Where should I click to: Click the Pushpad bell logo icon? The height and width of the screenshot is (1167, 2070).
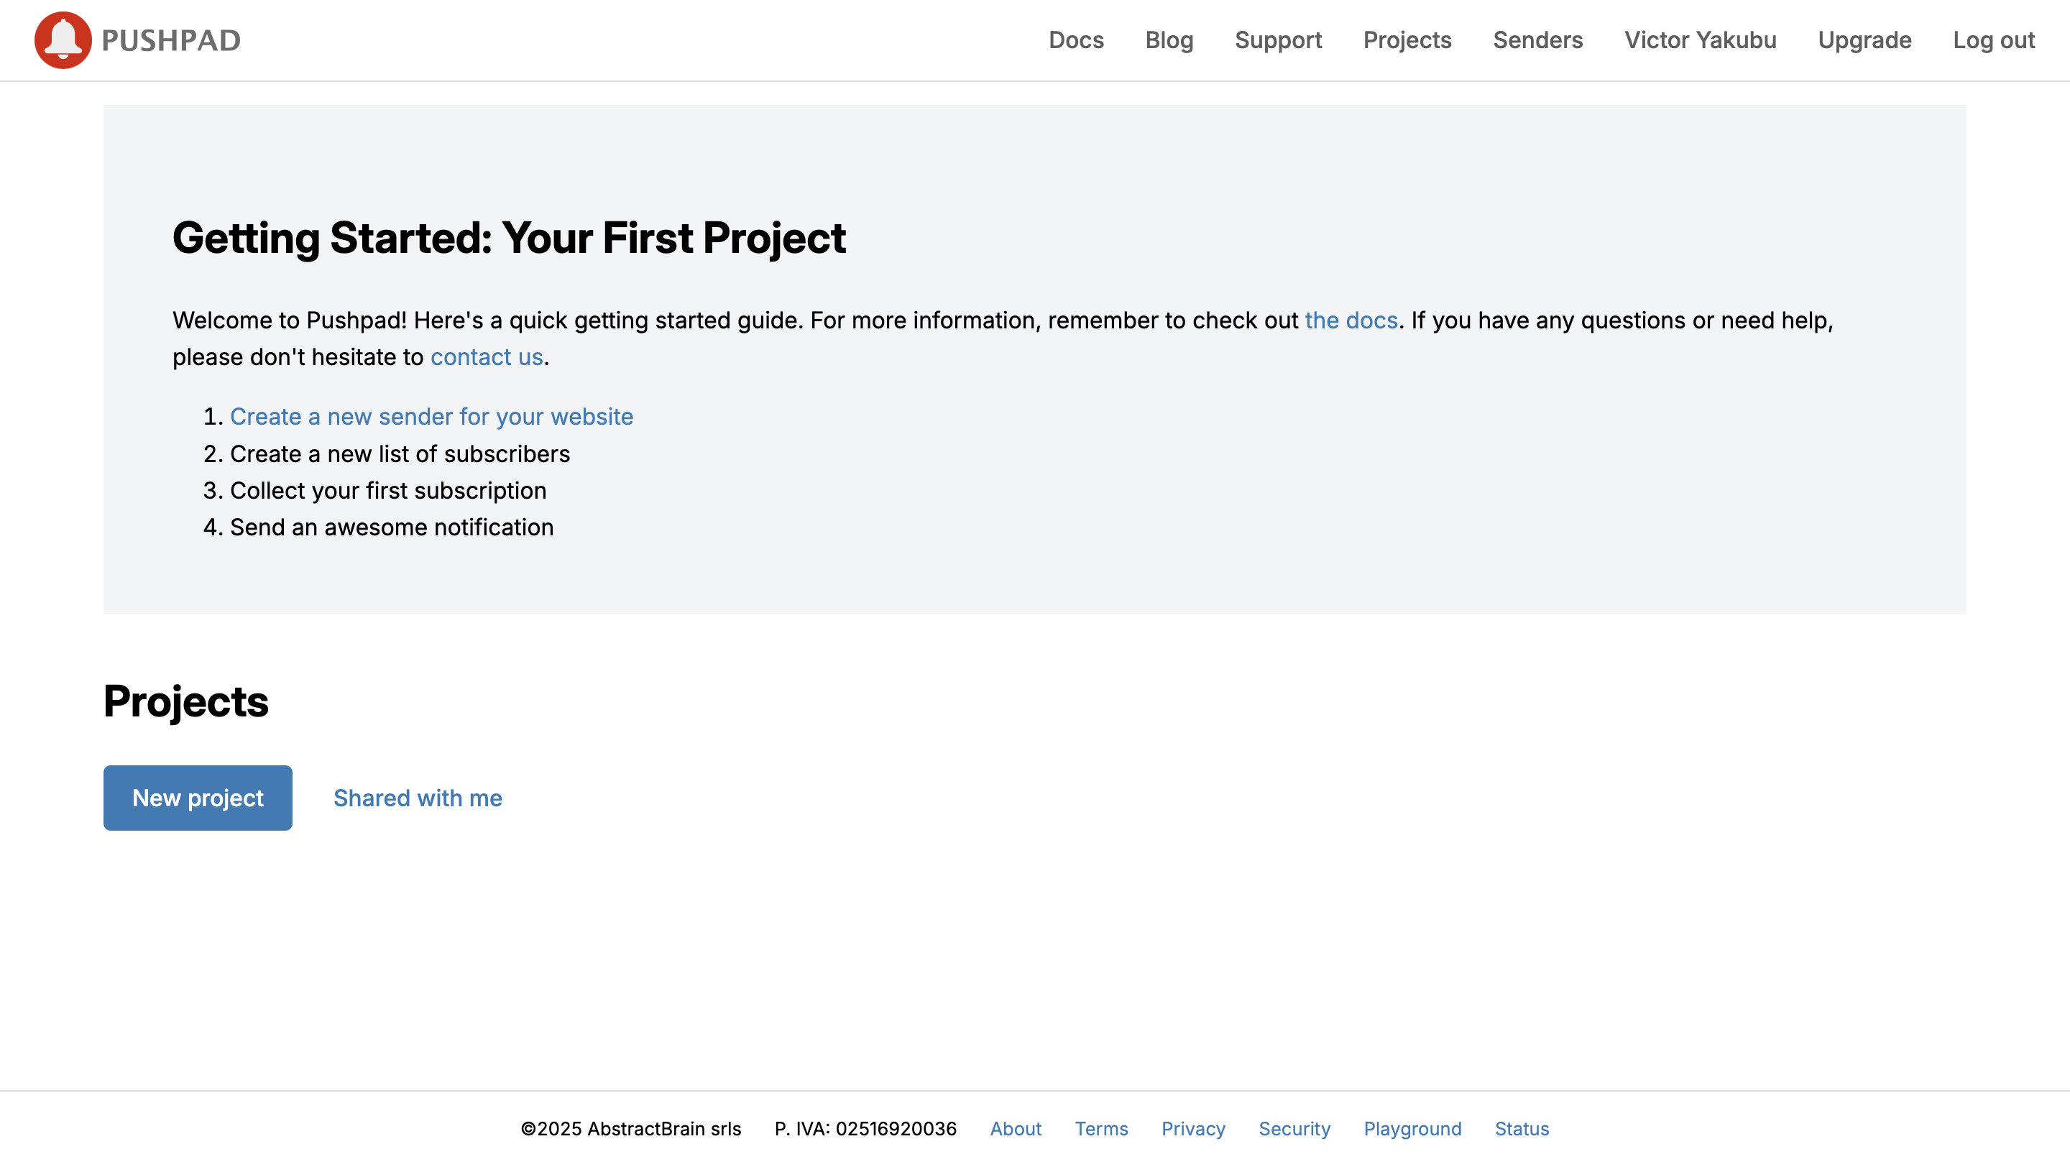click(x=63, y=40)
